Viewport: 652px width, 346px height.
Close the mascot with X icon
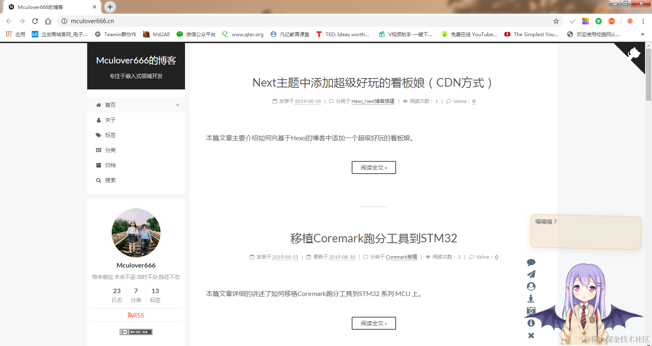pos(531,335)
